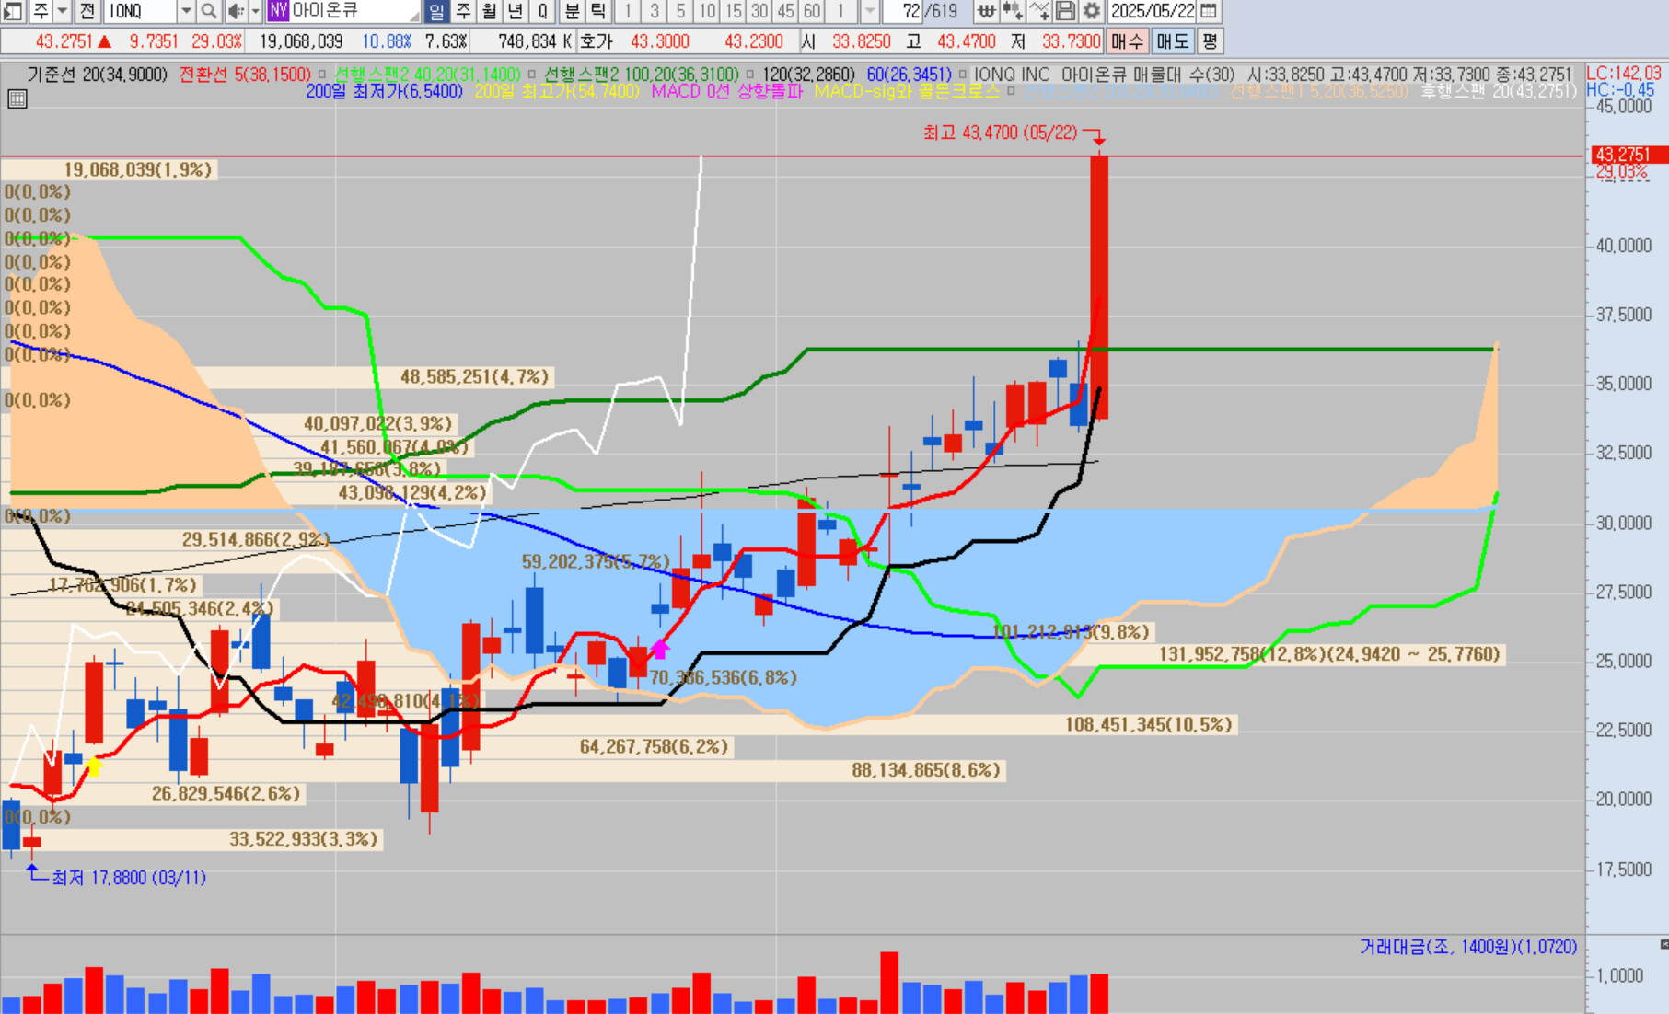The image size is (1669, 1014).
Task: Click the 전 button beside the ticker field
Action: [87, 11]
